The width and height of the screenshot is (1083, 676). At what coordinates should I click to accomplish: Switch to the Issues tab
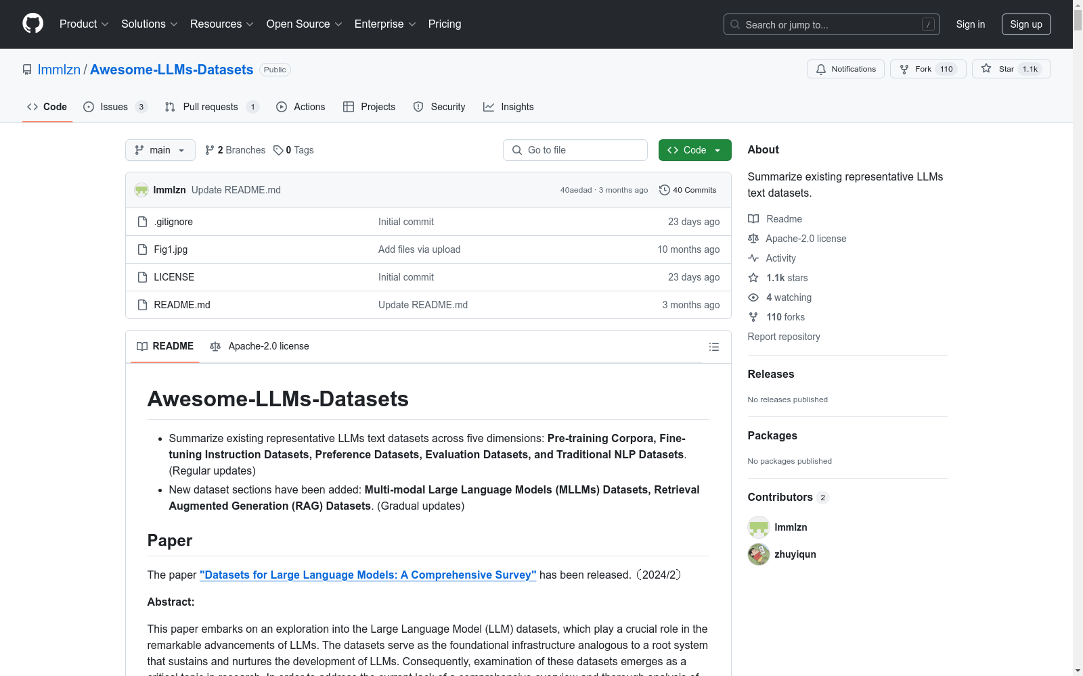[115, 107]
